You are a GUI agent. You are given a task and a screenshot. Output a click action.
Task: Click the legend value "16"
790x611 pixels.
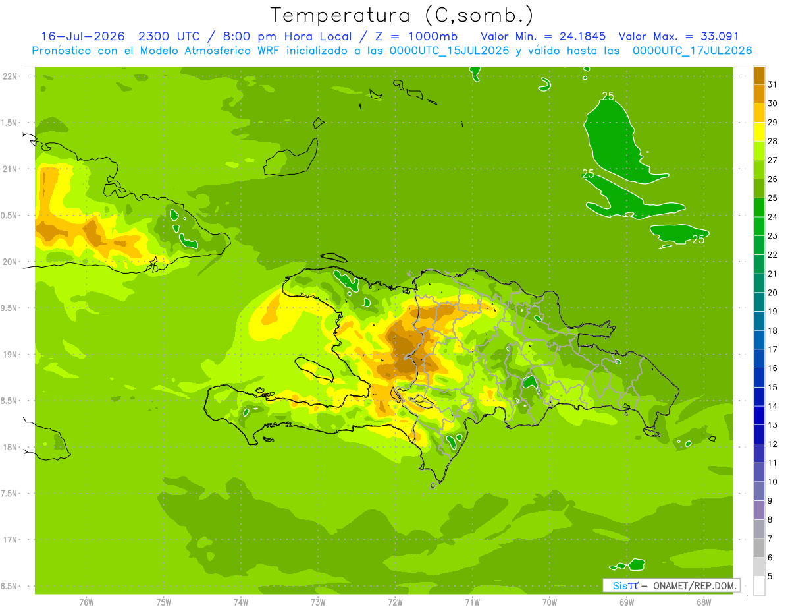[x=773, y=368]
